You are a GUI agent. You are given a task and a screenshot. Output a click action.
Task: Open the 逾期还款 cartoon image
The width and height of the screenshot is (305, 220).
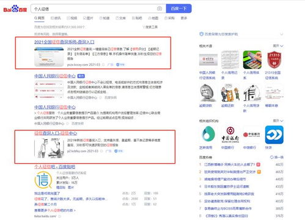pyautogui.click(x=230, y=93)
